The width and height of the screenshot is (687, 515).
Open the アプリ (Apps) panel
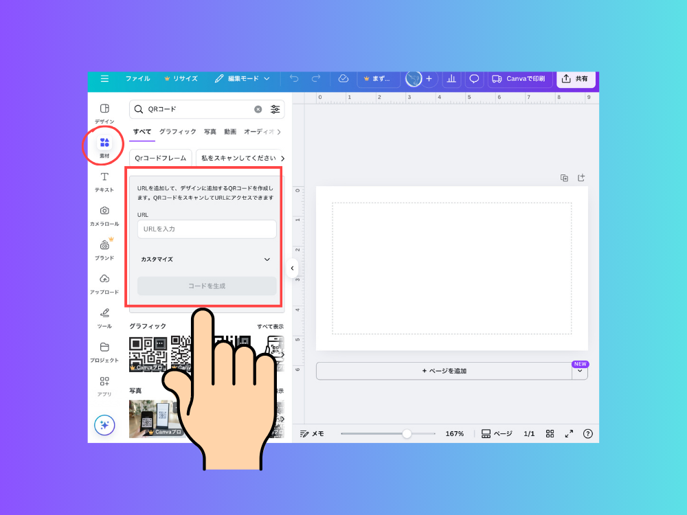[x=104, y=385]
